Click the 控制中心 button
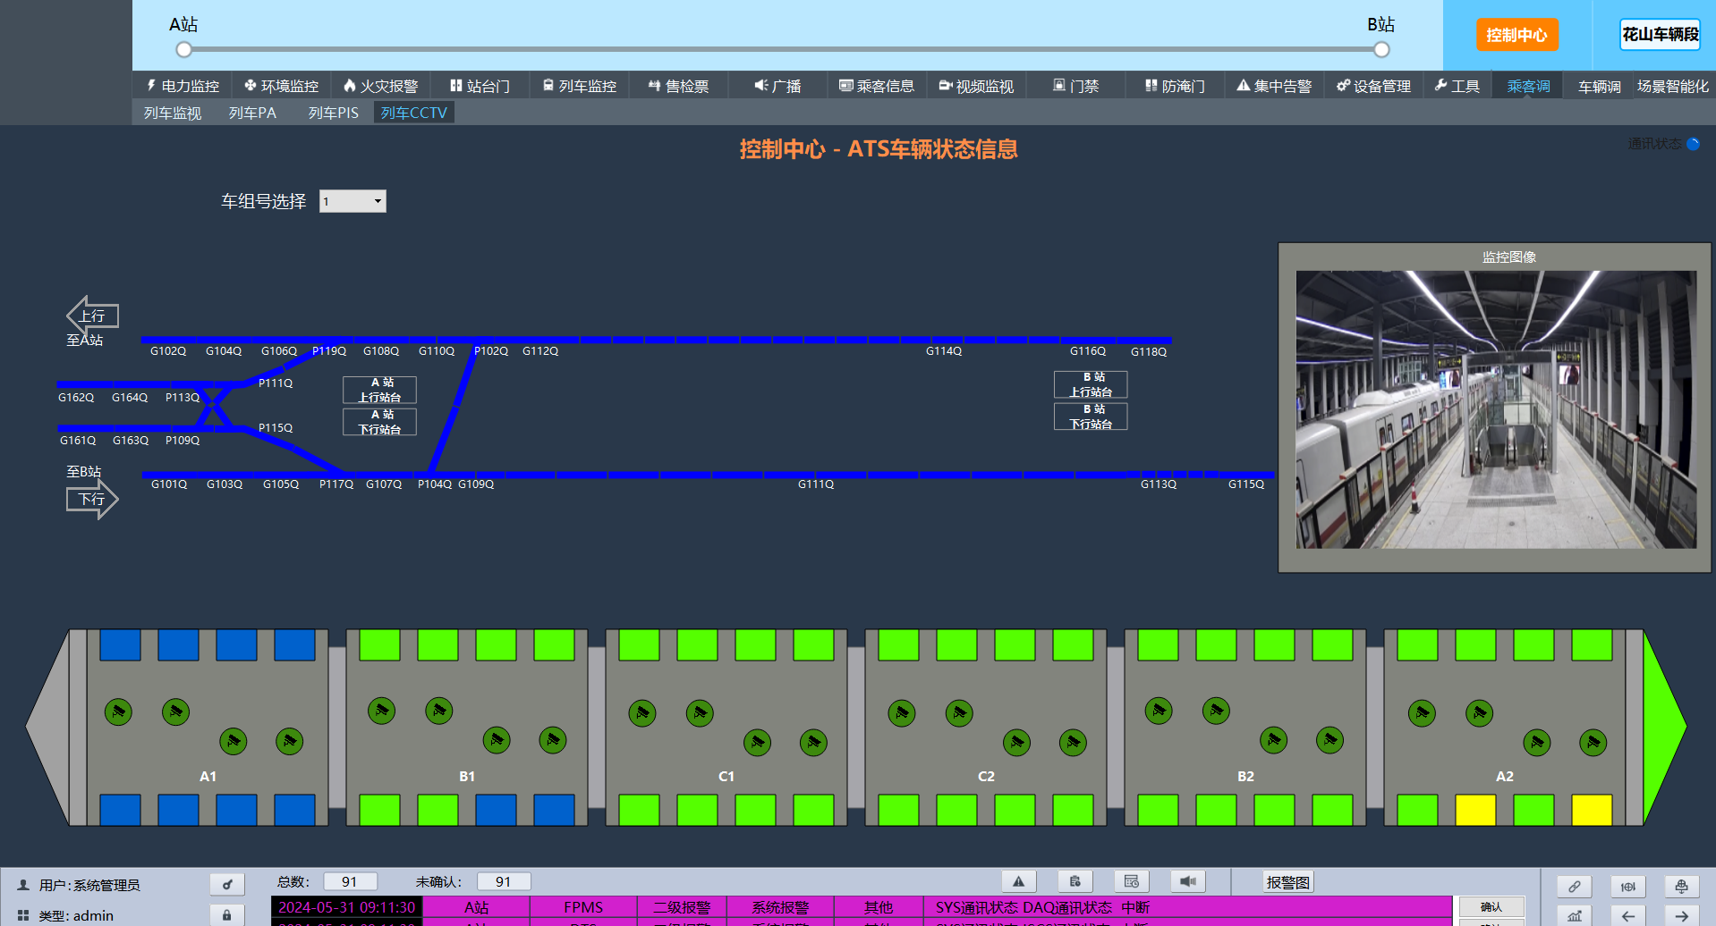Screen dimensions: 1716x926 [x=1516, y=35]
